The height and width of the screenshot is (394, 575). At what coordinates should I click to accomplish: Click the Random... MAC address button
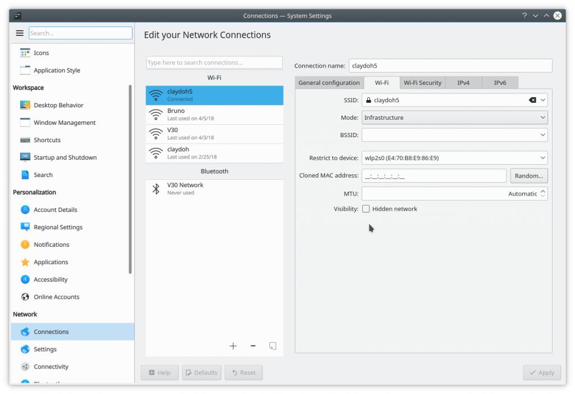pyautogui.click(x=528, y=176)
